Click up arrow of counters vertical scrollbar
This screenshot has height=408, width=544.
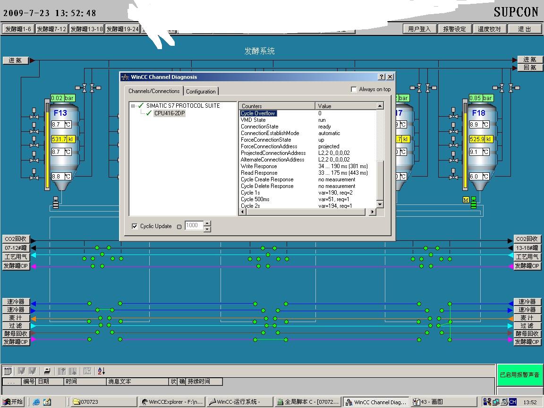(x=380, y=106)
